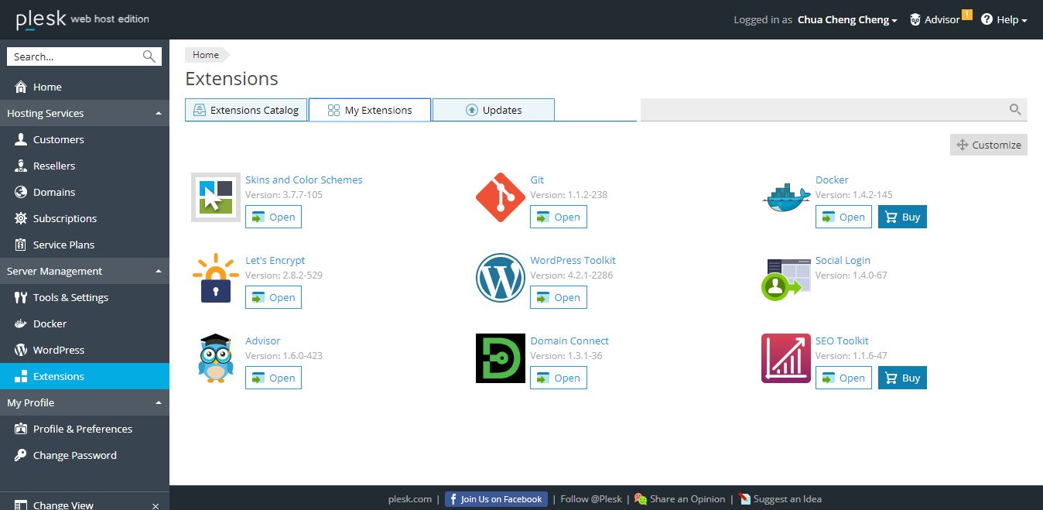This screenshot has width=1043, height=510.
Task: Click the Domain Connect title link
Action: 569,341
